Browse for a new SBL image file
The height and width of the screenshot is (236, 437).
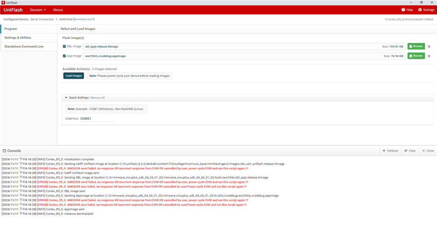(416, 46)
